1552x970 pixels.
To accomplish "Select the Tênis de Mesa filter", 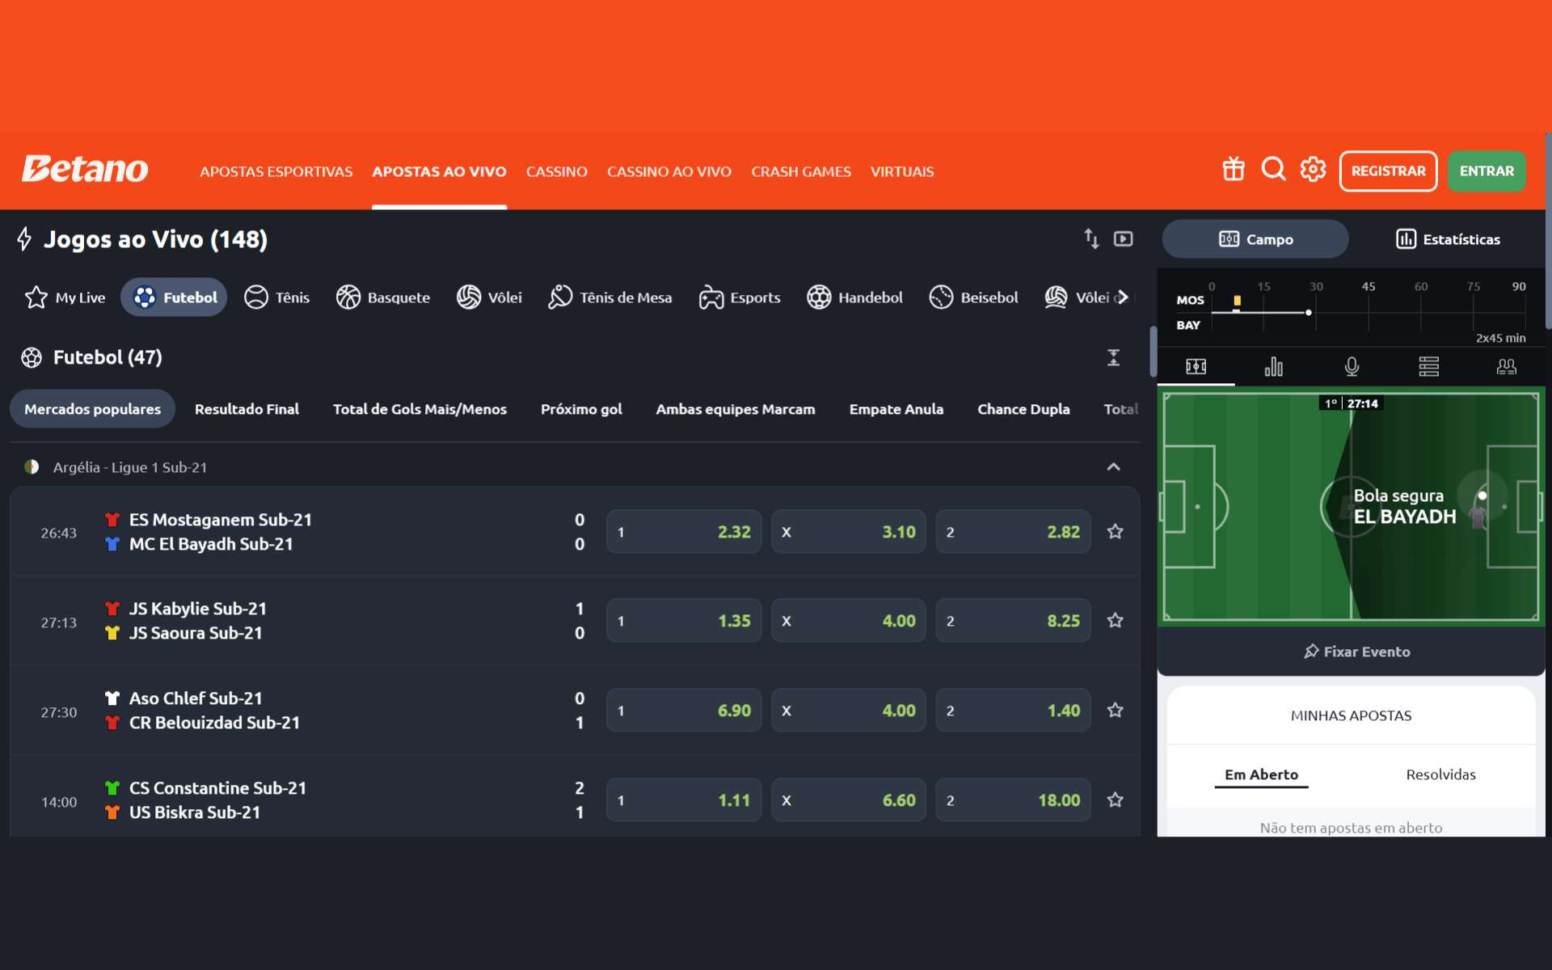I will coord(610,297).
